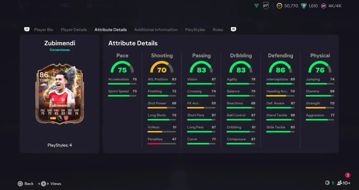Open the friends list 10+ icon

pos(343,183)
